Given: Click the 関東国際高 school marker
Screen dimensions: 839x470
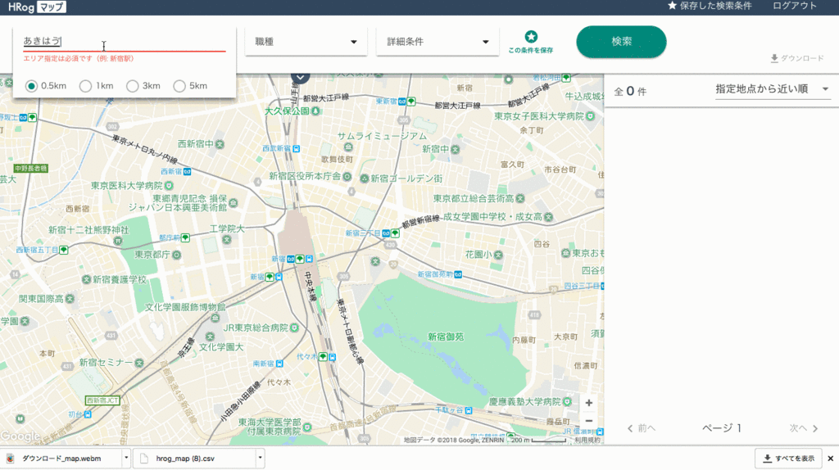Looking at the screenshot, I should 70,299.
